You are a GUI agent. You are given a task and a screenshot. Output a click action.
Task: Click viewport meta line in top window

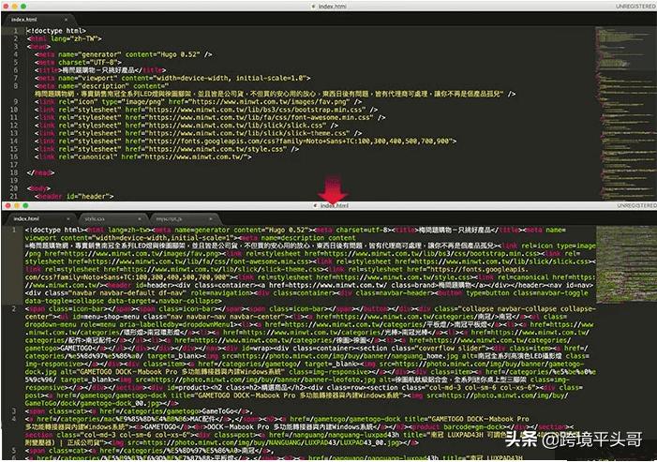coord(172,78)
